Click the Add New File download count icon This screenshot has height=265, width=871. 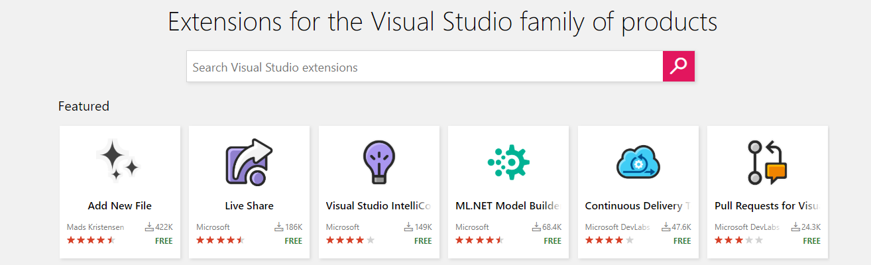pyautogui.click(x=149, y=227)
